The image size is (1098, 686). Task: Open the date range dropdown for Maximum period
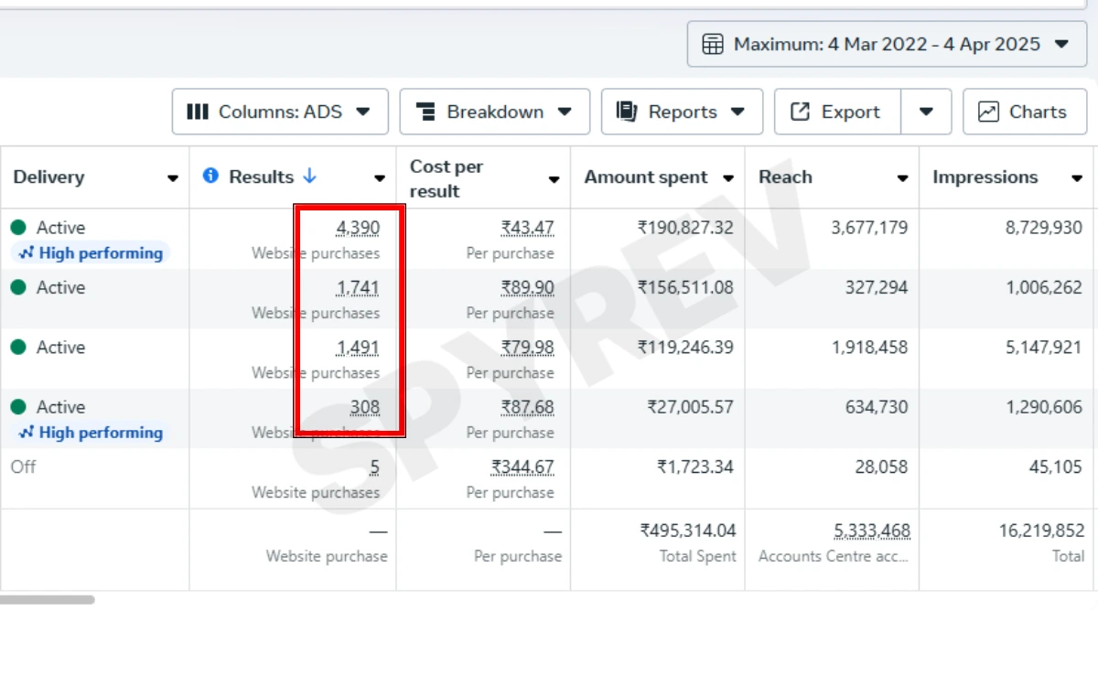[1061, 44]
